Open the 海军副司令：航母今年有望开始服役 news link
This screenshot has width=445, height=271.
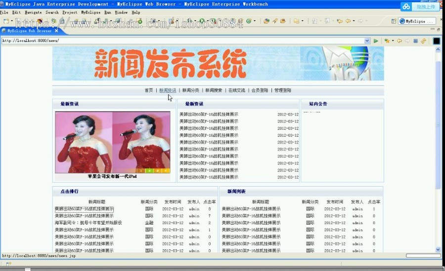click(x=89, y=223)
